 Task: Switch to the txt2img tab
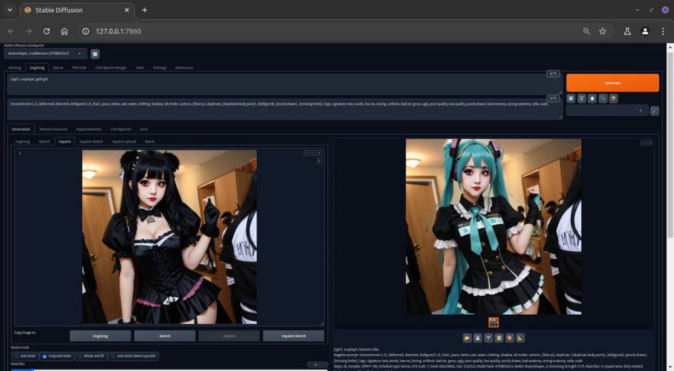pos(15,67)
